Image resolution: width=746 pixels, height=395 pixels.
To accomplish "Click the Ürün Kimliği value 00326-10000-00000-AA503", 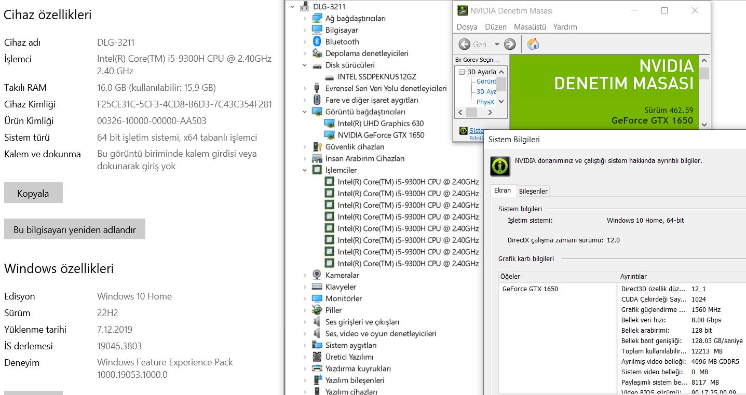I will [152, 121].
